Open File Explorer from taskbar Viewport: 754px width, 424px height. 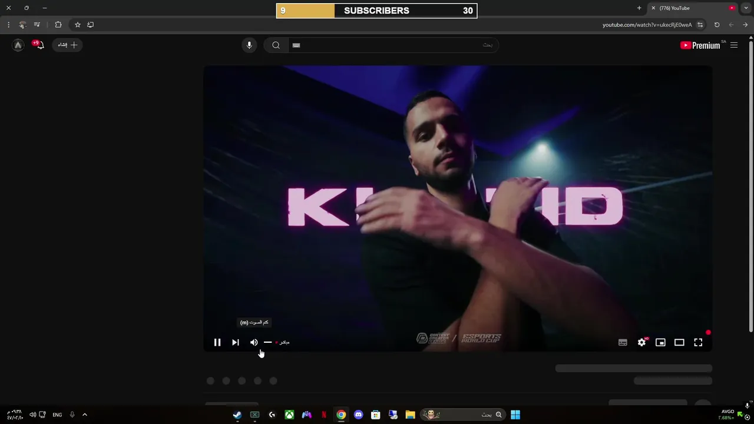(410, 415)
